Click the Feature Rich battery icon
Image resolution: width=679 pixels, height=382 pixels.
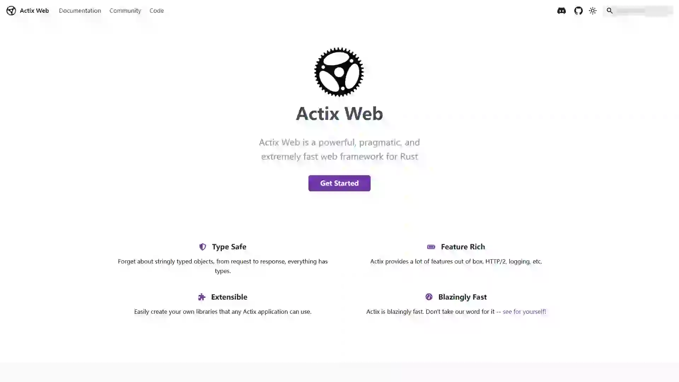[431, 247]
